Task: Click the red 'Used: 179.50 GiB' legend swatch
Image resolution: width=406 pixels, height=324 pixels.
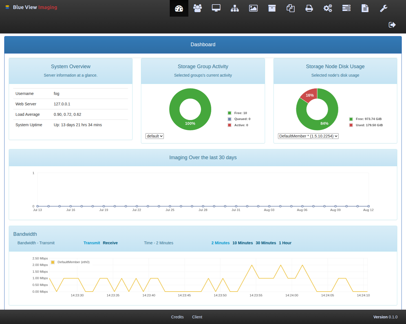Action: 351,125
